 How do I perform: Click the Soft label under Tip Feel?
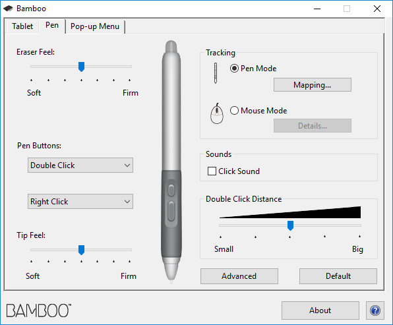pyautogui.click(x=32, y=276)
